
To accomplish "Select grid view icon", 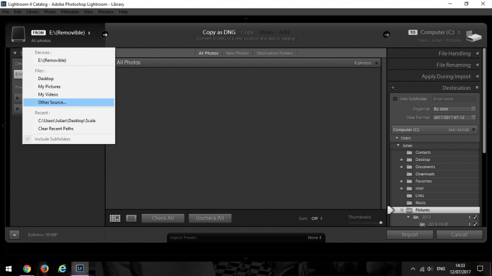I will coord(115,218).
